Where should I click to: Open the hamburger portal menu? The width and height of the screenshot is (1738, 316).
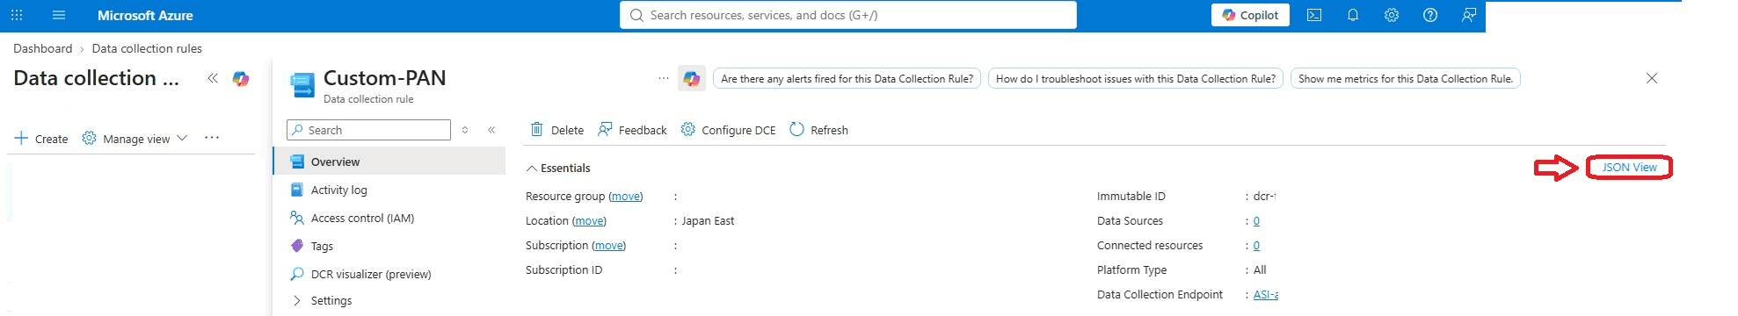click(x=59, y=15)
